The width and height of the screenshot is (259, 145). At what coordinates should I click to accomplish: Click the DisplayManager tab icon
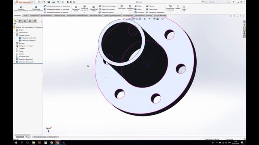click(35, 21)
